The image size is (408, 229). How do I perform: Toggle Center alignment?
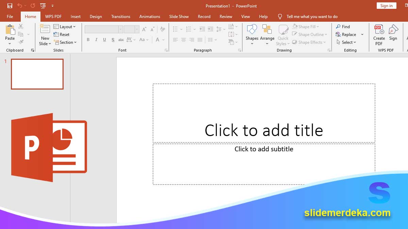[184, 40]
